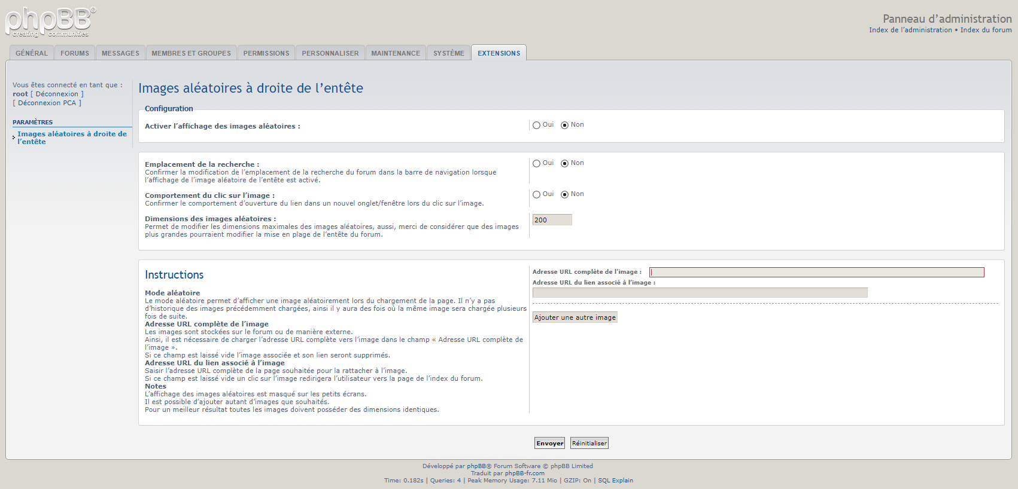Open the Membres et groupes tab
Viewport: 1018px width, 489px height.
191,53
